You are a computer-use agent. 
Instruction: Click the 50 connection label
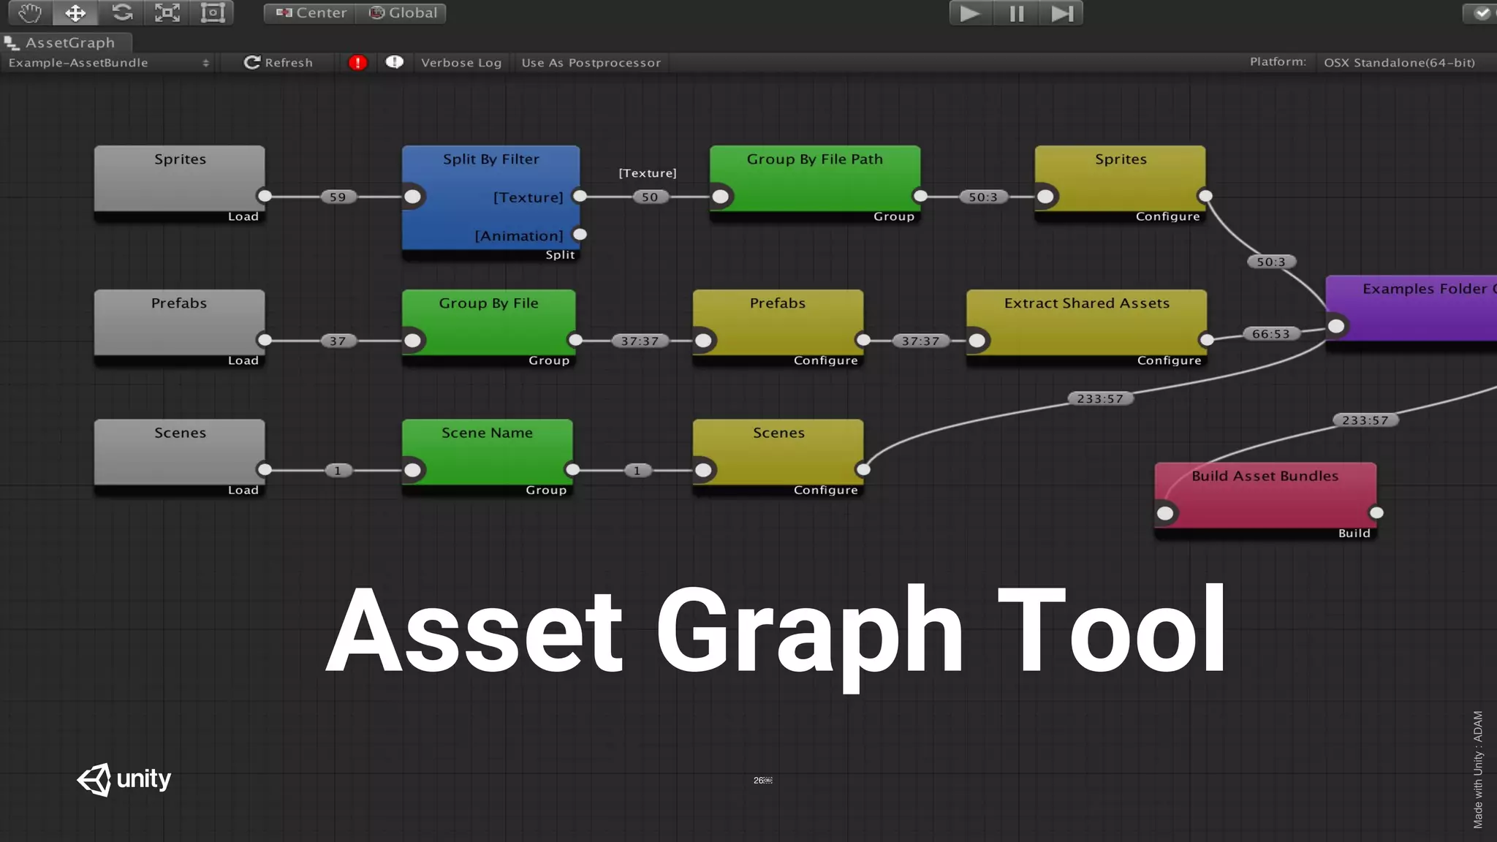point(650,197)
